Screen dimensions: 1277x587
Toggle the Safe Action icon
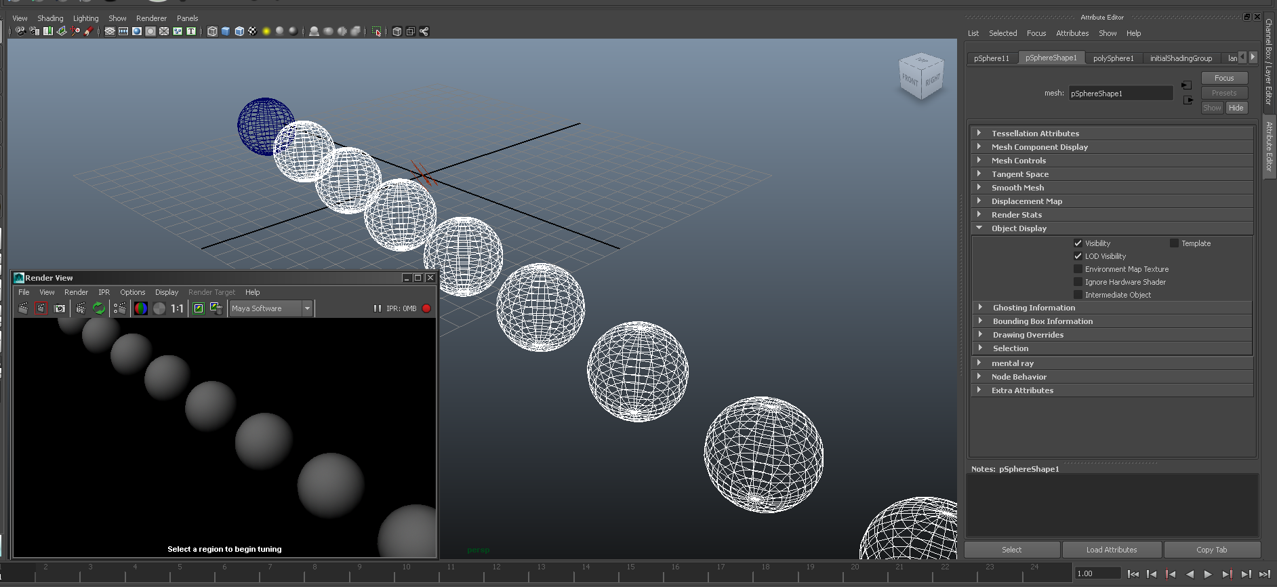click(178, 31)
